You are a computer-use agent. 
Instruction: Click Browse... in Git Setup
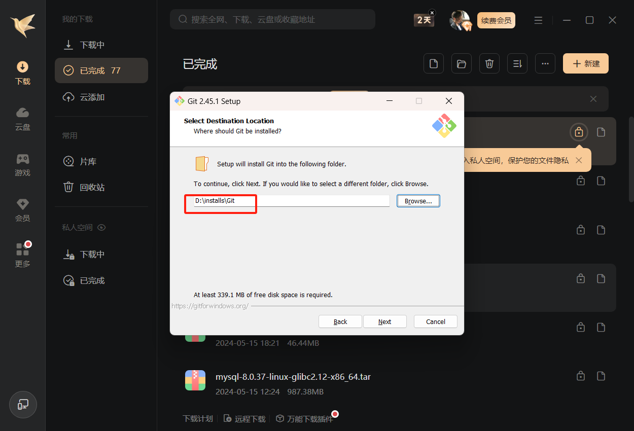pos(418,201)
